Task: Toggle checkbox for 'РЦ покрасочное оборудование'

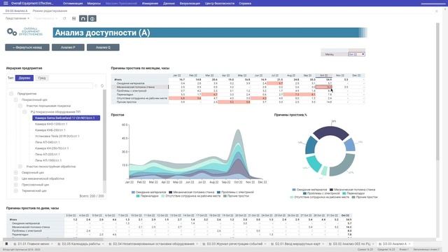Action: point(25,112)
